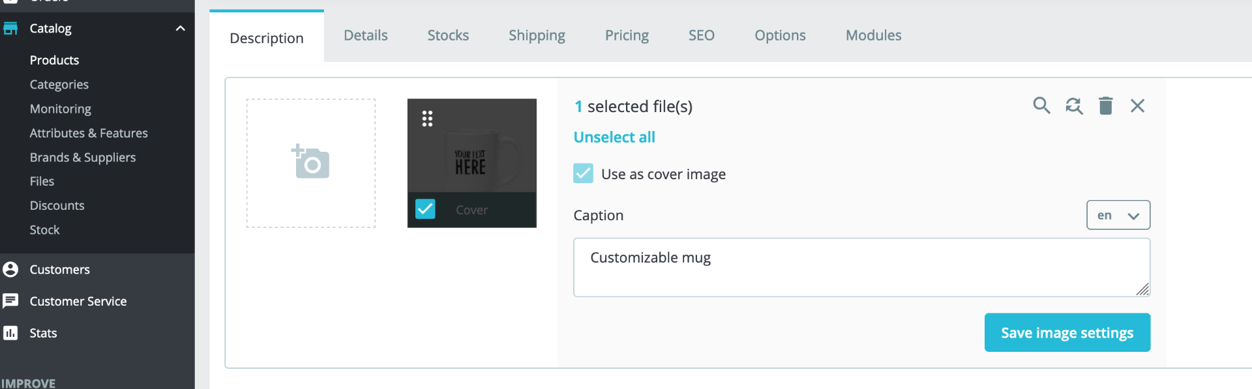Image resolution: width=1252 pixels, height=389 pixels.
Task: Collapse the Catalog menu section
Action: [x=180, y=29]
